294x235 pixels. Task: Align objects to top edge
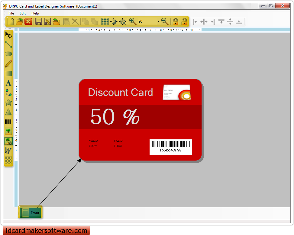coord(221,21)
